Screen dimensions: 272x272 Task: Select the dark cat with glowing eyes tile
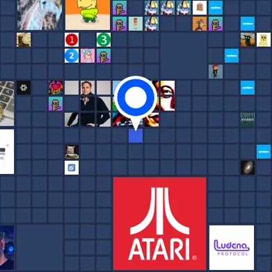pos(248,40)
